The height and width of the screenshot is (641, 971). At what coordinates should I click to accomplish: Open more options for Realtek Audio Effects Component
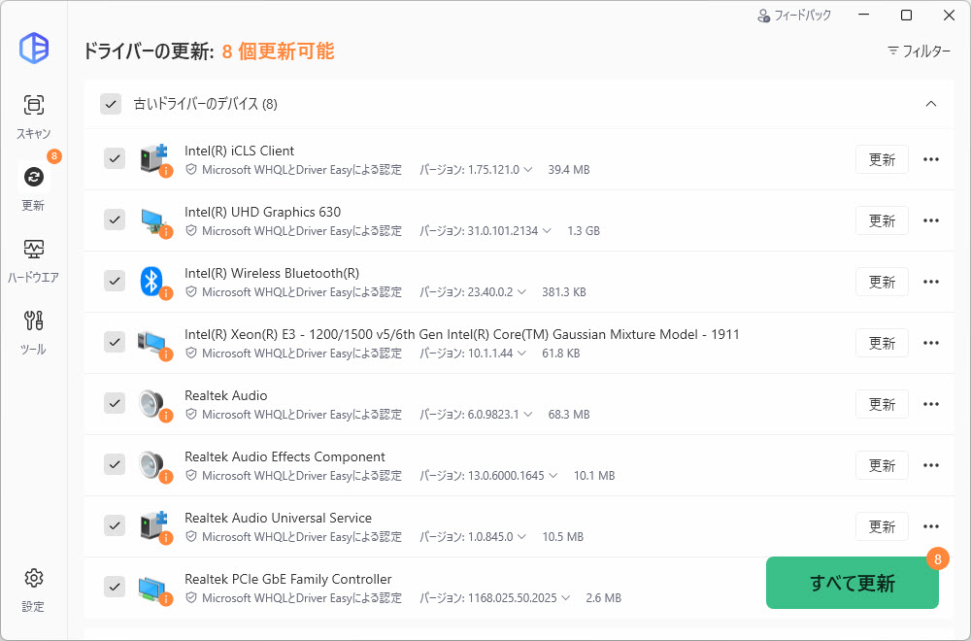(931, 466)
